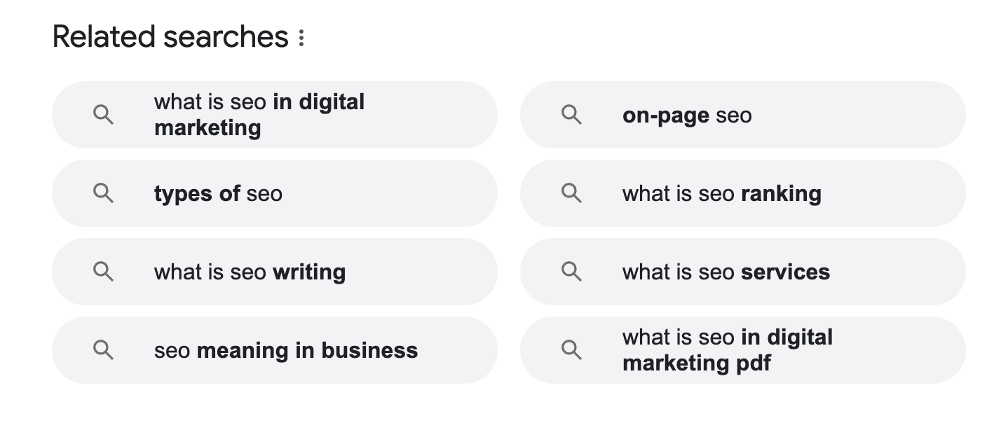The width and height of the screenshot is (1001, 430).
Task: Click the magnifier icon beside "what is seo services"
Action: 571,272
